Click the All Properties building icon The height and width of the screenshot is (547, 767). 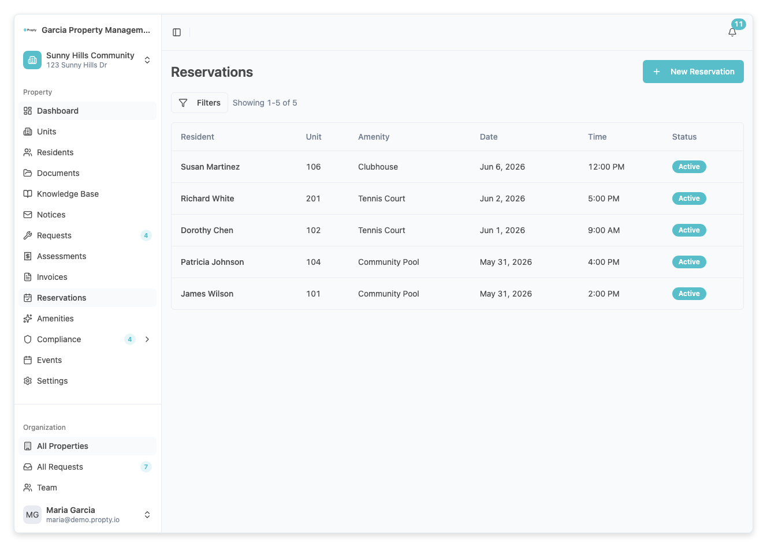[x=28, y=446]
